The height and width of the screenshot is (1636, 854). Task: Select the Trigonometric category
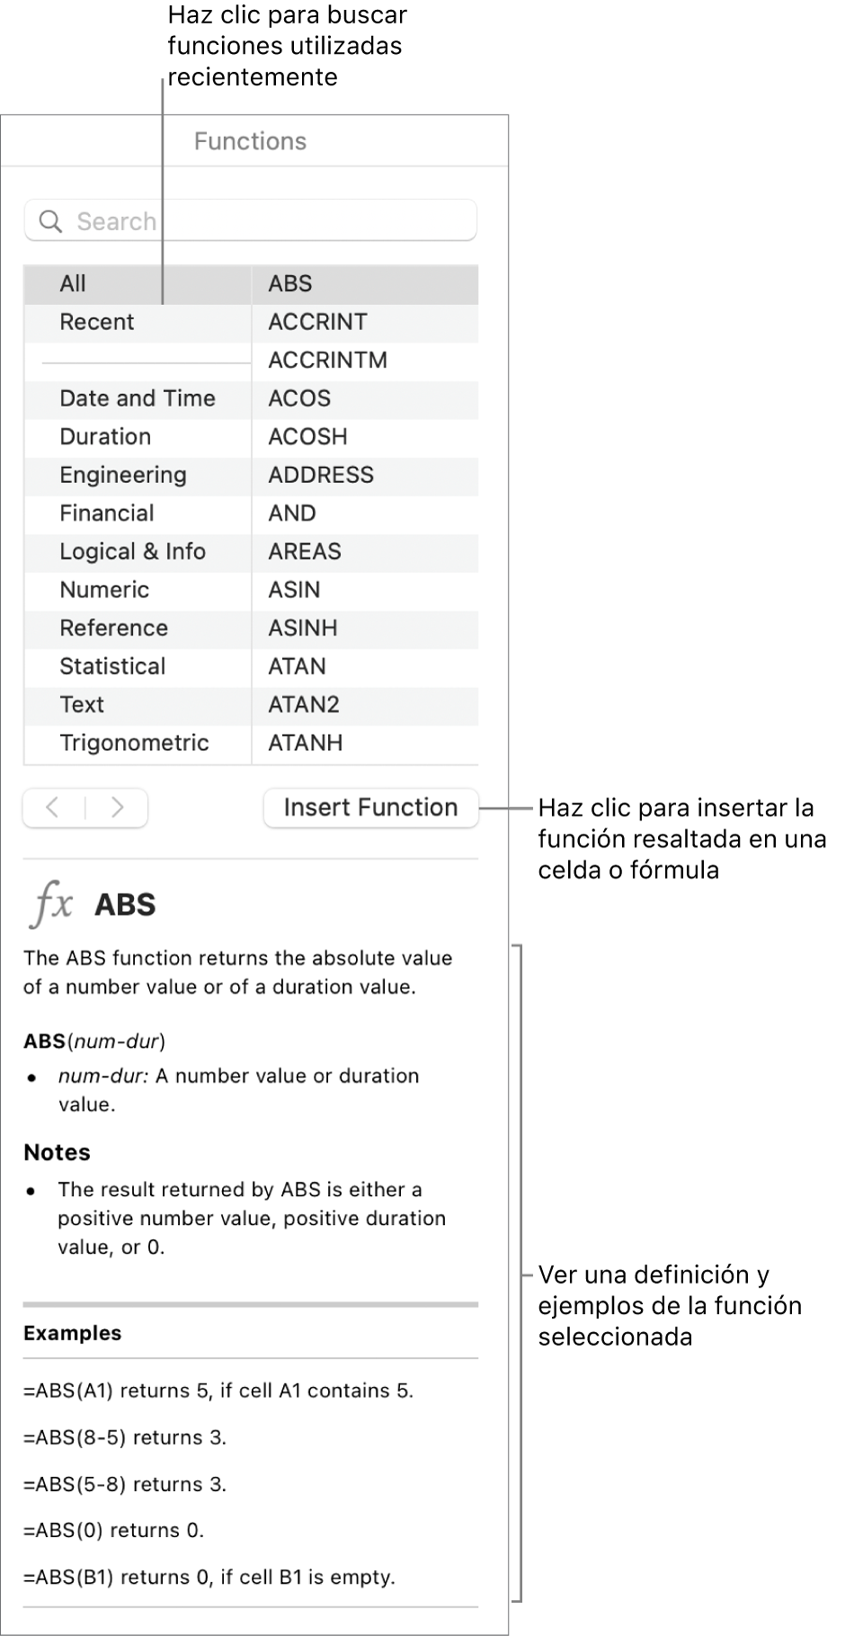[134, 743]
